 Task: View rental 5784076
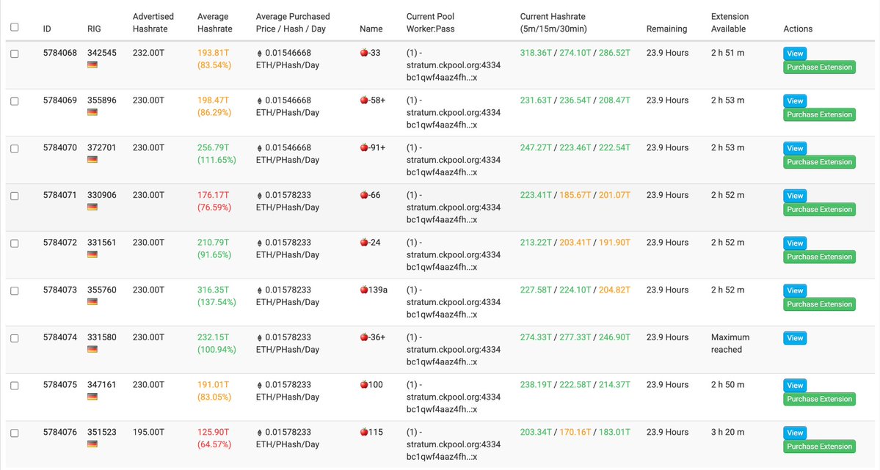coord(795,433)
